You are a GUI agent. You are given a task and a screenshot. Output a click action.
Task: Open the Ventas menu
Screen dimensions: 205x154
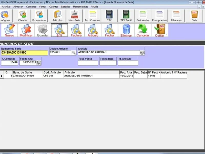[x=43, y=7]
